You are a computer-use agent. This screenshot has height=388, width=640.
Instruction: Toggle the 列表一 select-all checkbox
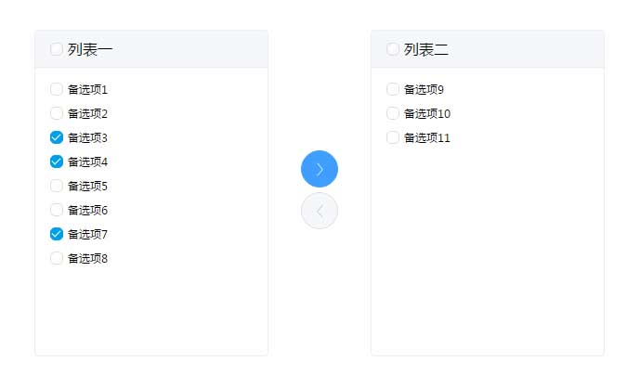[x=57, y=49]
